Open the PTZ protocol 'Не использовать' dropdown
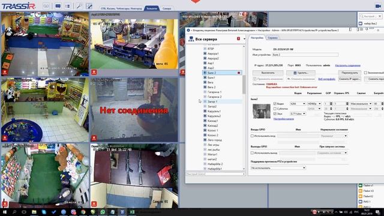The width and height of the screenshot is (384, 216). click(278, 168)
